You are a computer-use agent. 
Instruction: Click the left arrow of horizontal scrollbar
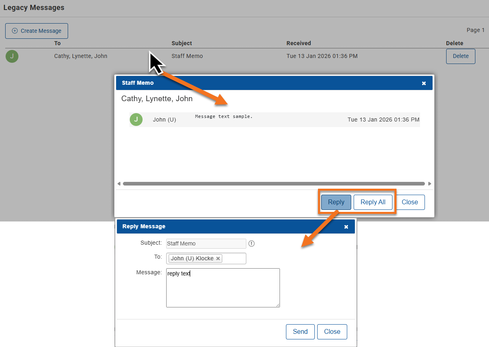point(119,184)
